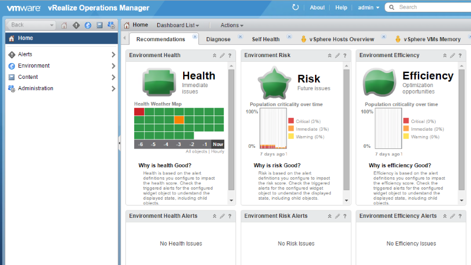Viewport: 471px width, 265px height.
Task: Expand the Alerts chevron arrow
Action: (113, 54)
